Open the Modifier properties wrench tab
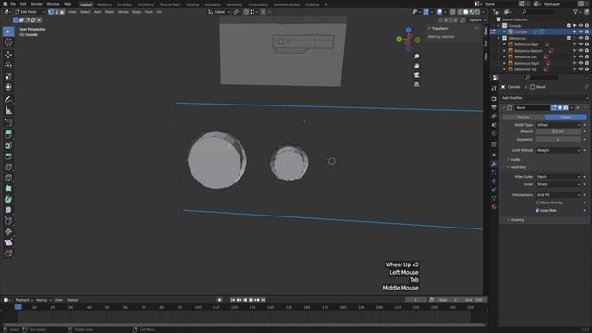 (494, 164)
